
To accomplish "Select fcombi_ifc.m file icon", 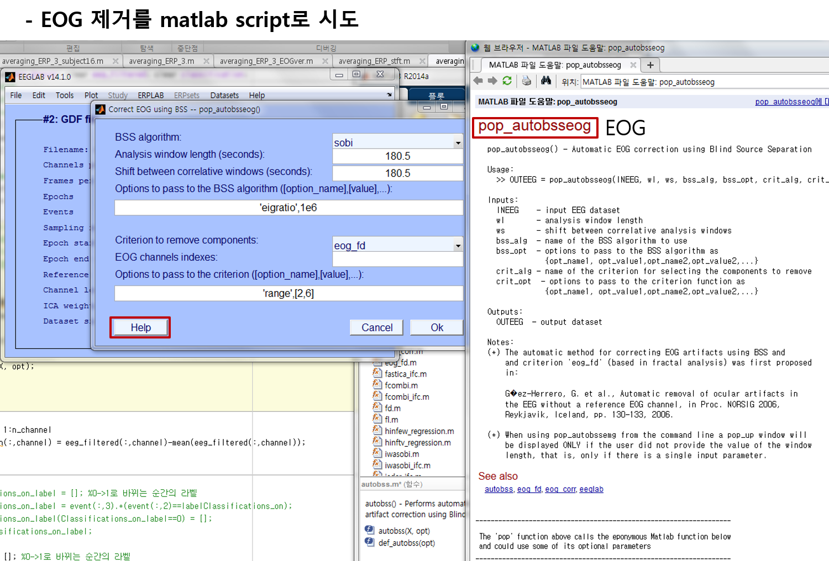I will click(x=377, y=396).
